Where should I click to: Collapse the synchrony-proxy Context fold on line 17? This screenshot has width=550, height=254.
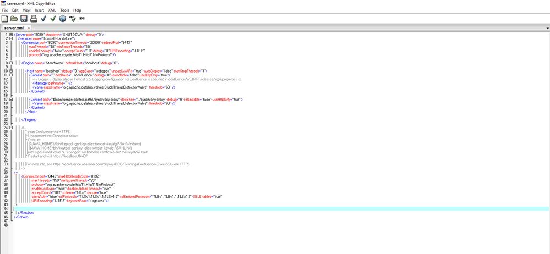tap(11, 99)
